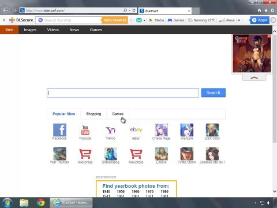Click the system tray volume icon
277x208 pixels.
269,203
